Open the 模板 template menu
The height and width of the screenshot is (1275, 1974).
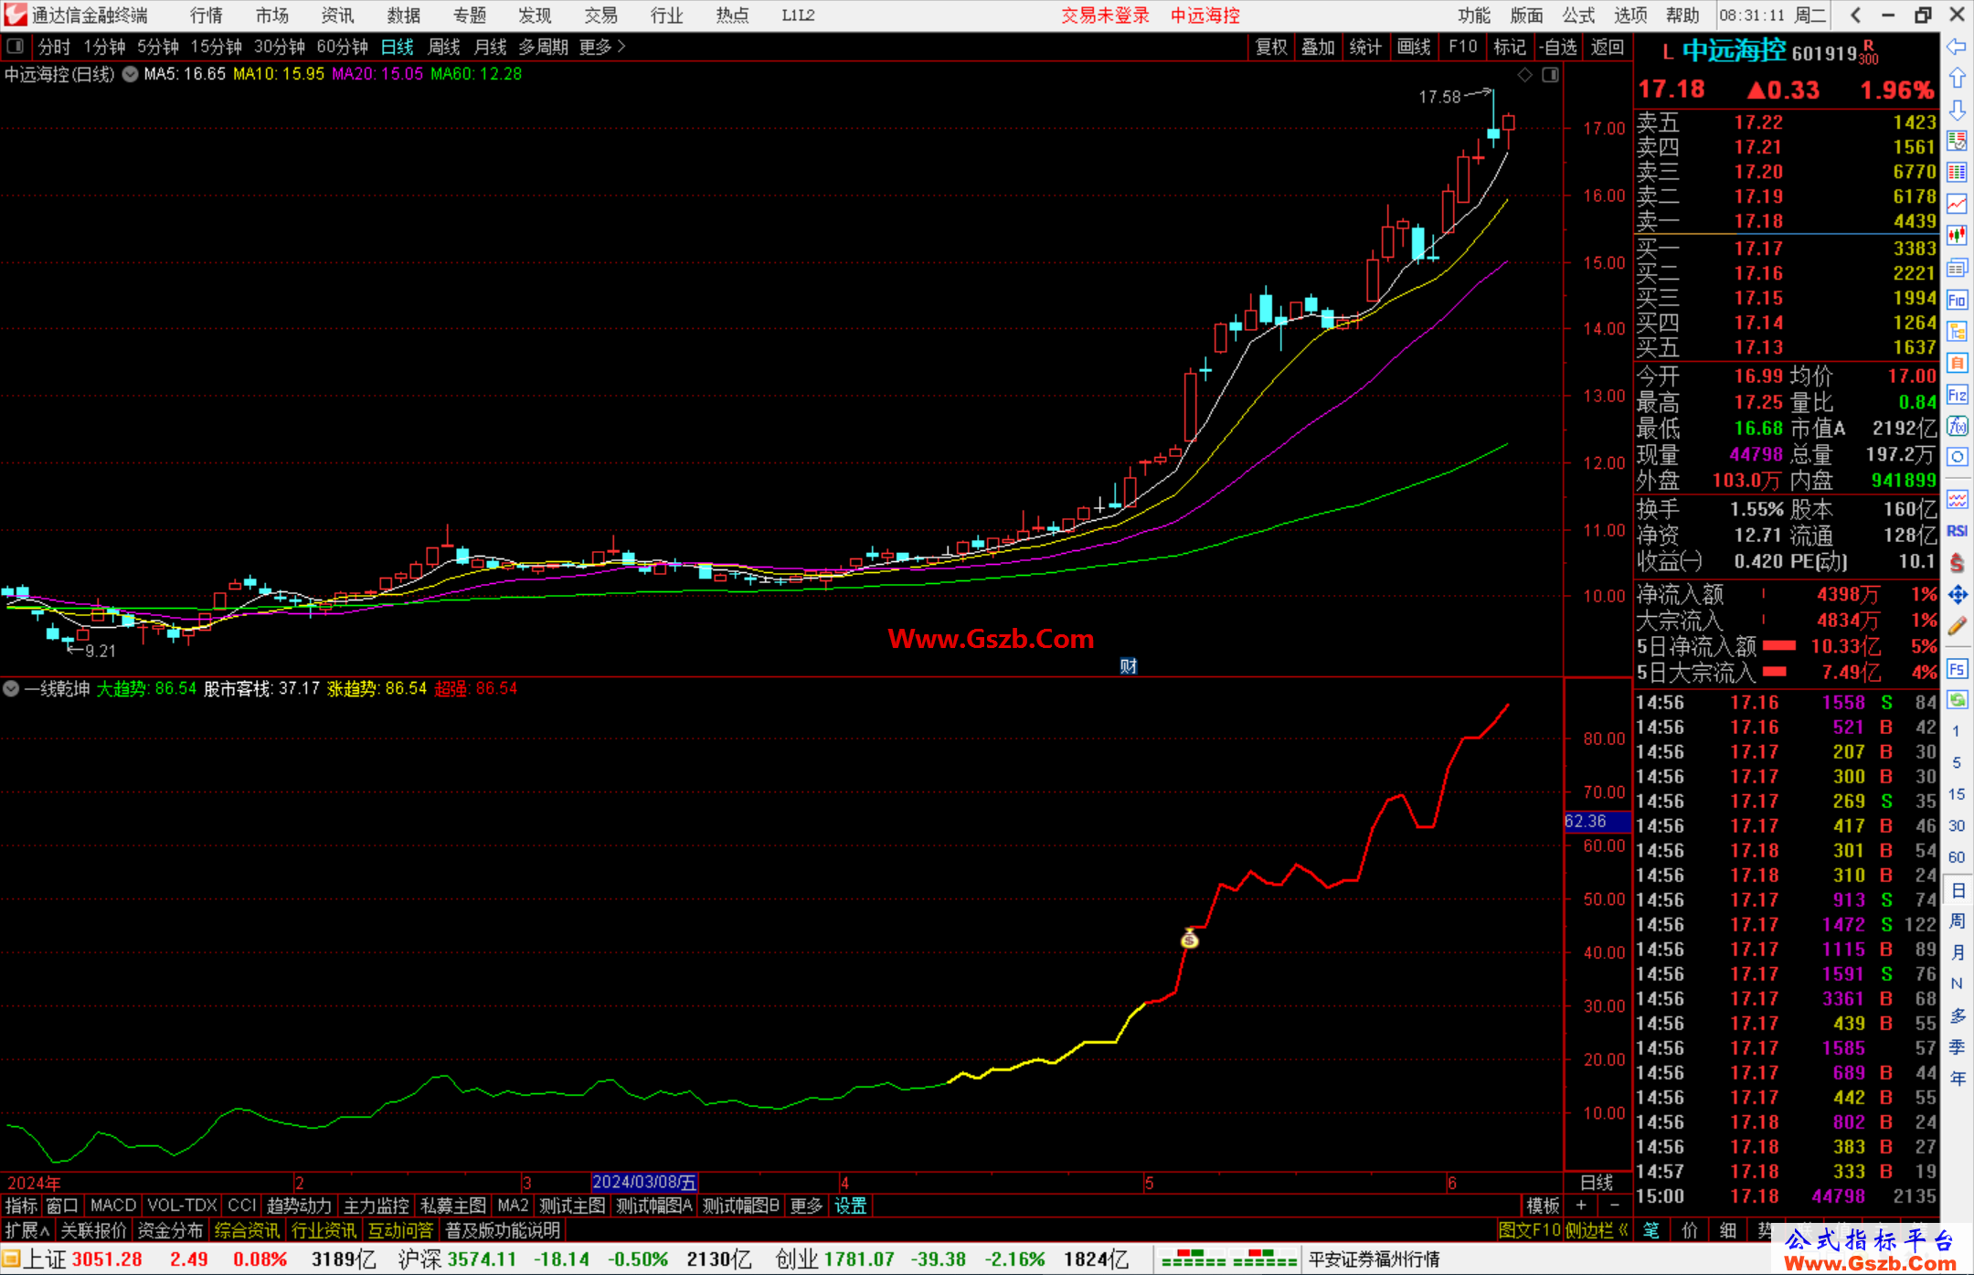coord(1543,1206)
